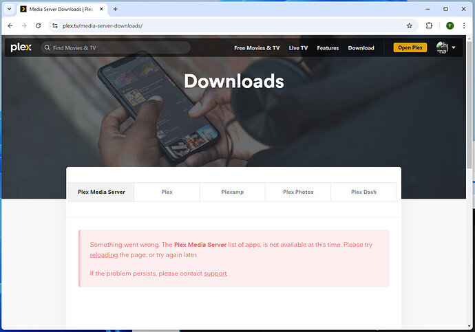Image resolution: width=475 pixels, height=332 pixels.
Task: Click the Plex user avatar
Action: click(x=442, y=47)
